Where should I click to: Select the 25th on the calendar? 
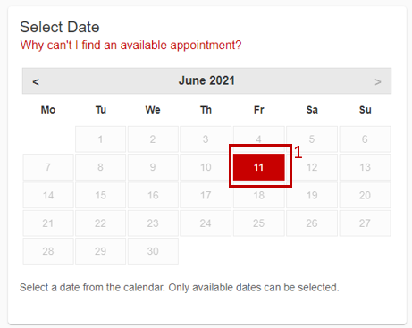point(259,223)
